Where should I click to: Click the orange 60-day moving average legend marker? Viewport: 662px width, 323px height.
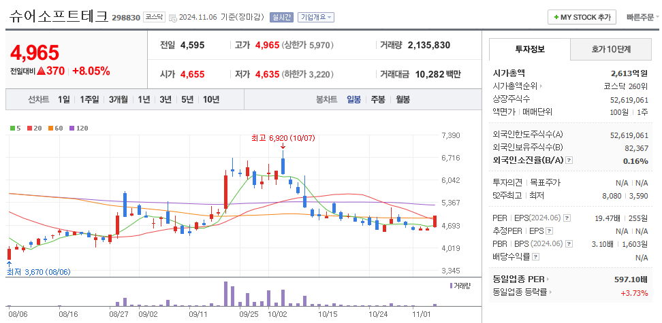(x=50, y=128)
